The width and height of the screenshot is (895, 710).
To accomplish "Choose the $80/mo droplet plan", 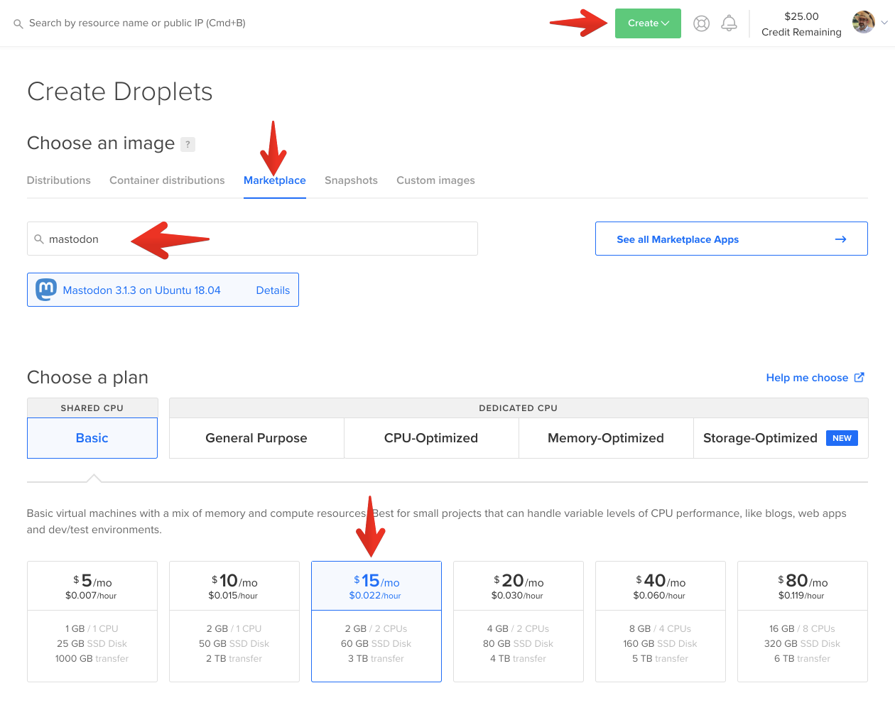I will click(x=803, y=621).
